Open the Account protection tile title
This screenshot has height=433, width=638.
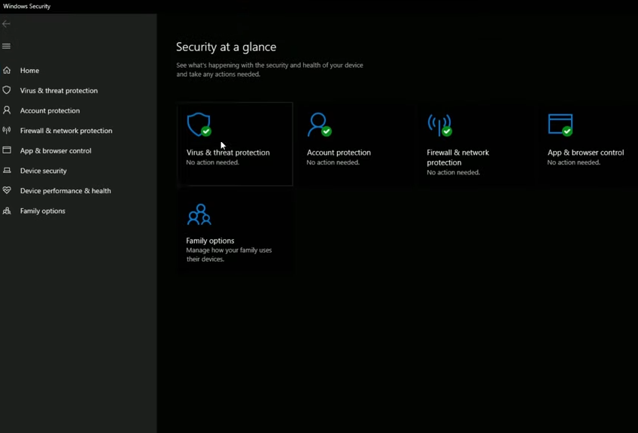[x=339, y=153]
